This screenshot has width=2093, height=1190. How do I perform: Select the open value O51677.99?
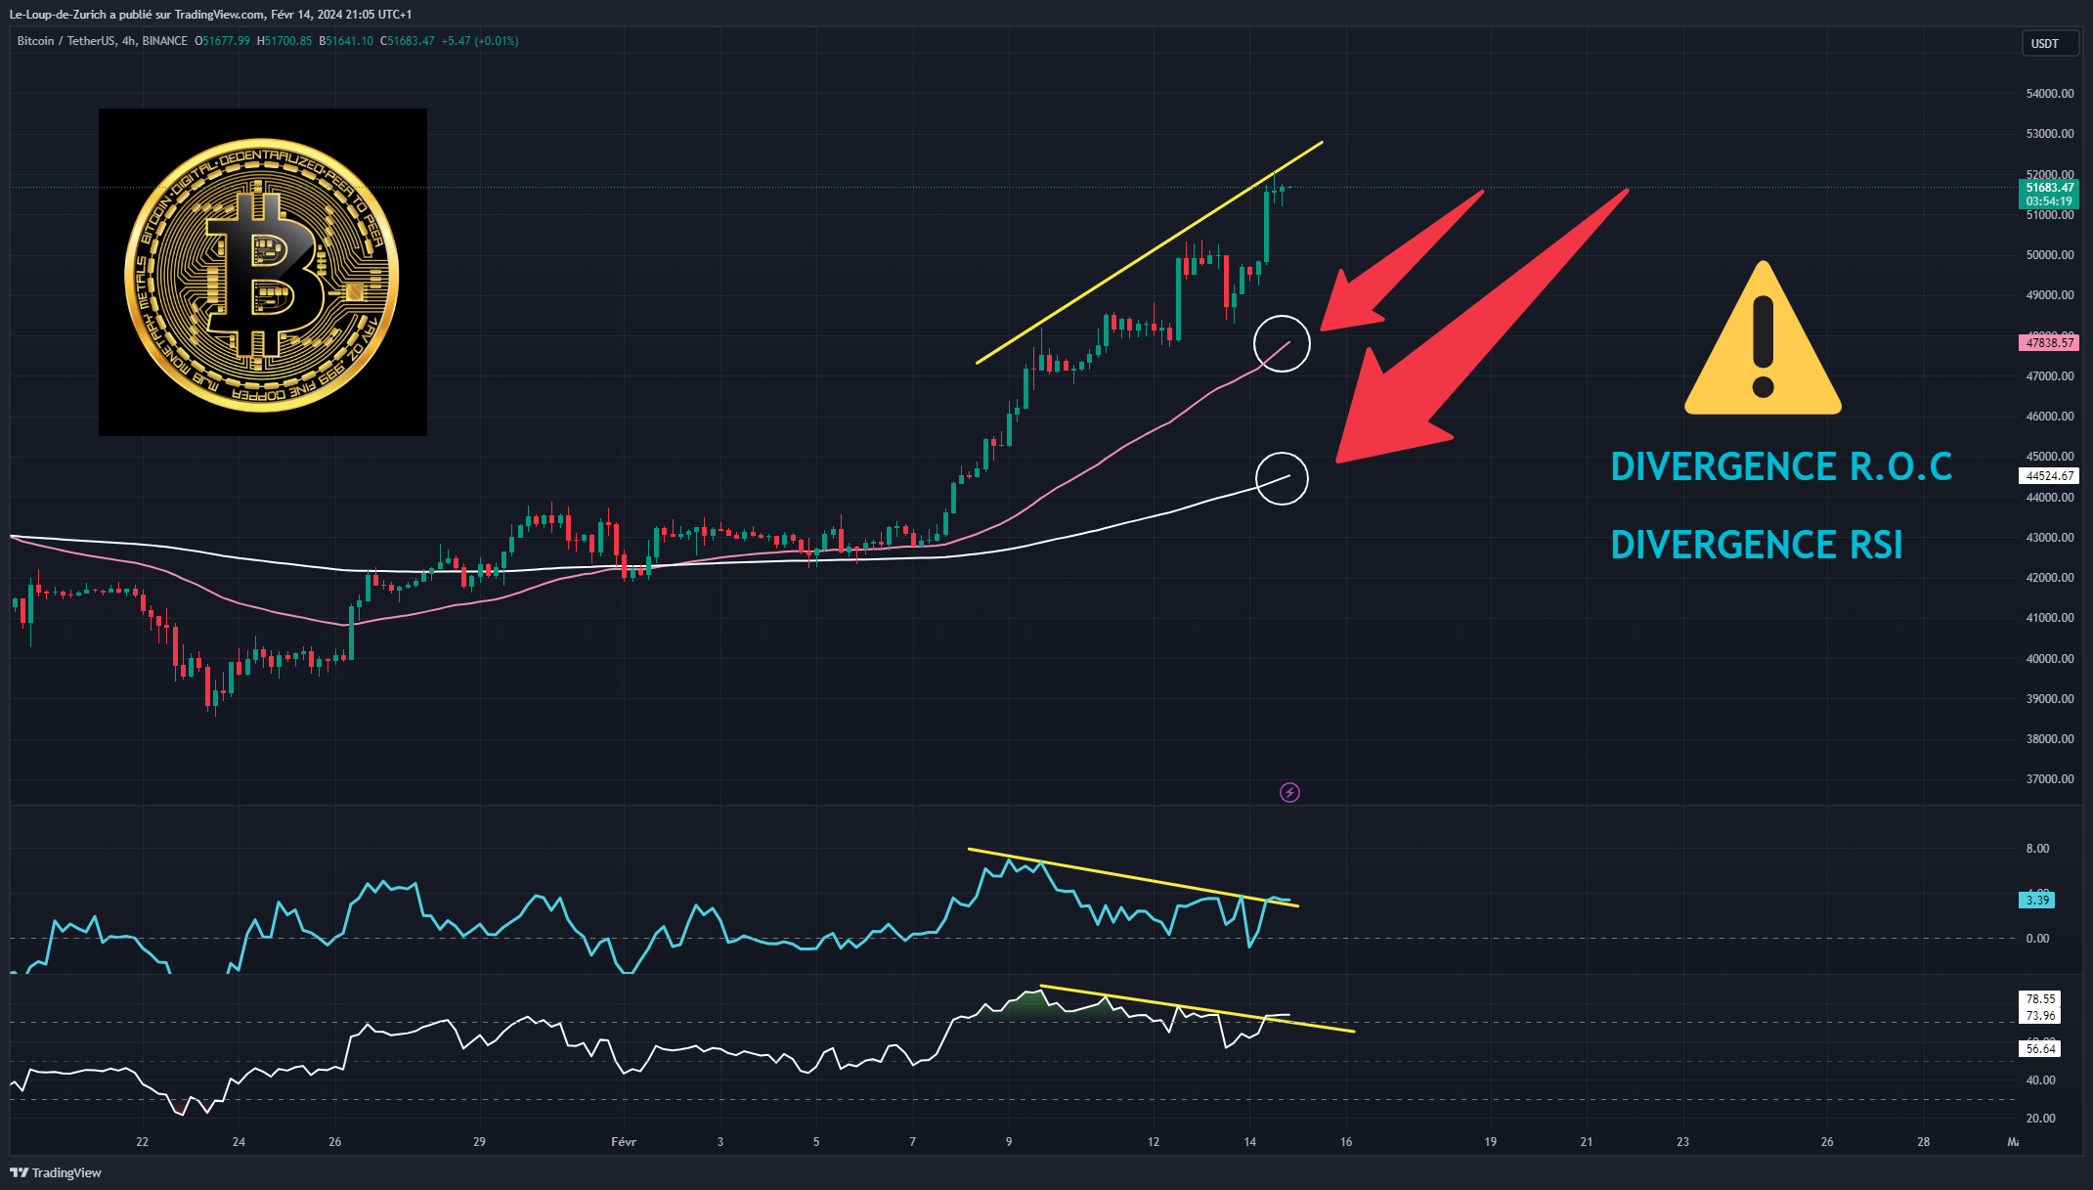(x=223, y=41)
